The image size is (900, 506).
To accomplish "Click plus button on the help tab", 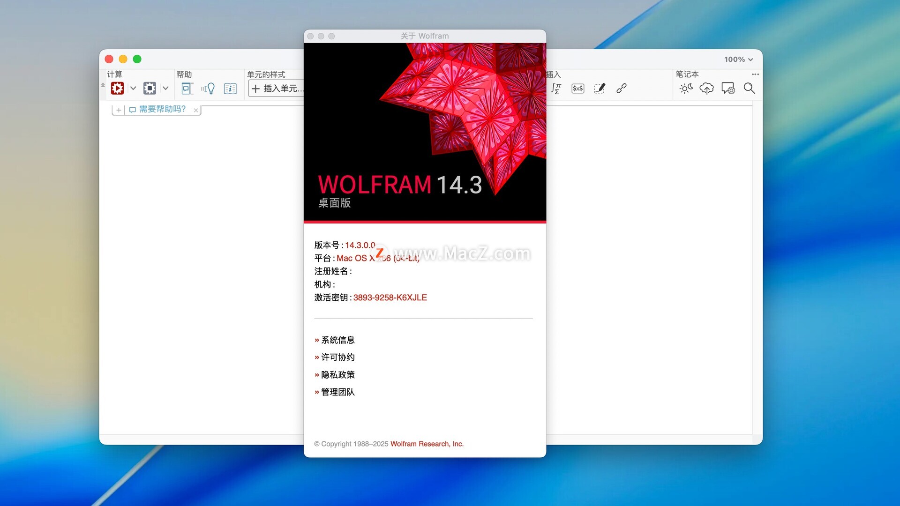I will (x=119, y=110).
